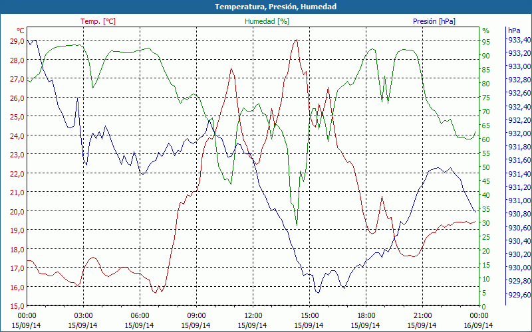Click the humidity axis value '40'
Viewport: 532px width, 332px height.
click(x=486, y=195)
